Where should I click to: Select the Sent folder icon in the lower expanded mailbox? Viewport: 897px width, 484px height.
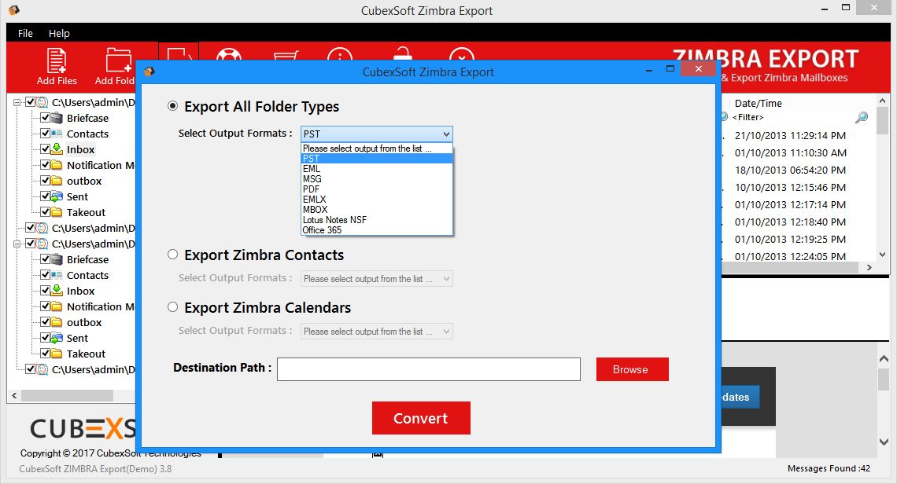tap(57, 338)
